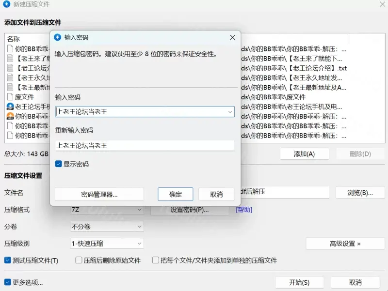Image resolution: width=388 pixels, height=291 pixels.
Task: Open the [帮助] link
Action: [244, 210]
